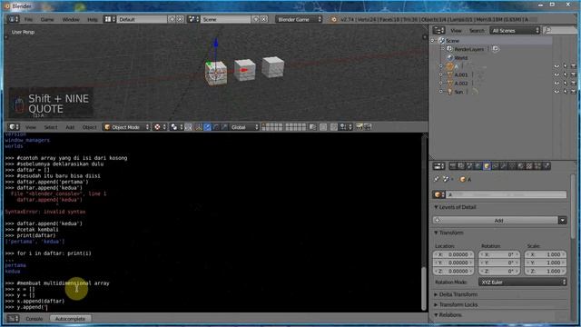Collapse the Scene tree node
Image resolution: width=581 pixels, height=327 pixels.
[433, 40]
